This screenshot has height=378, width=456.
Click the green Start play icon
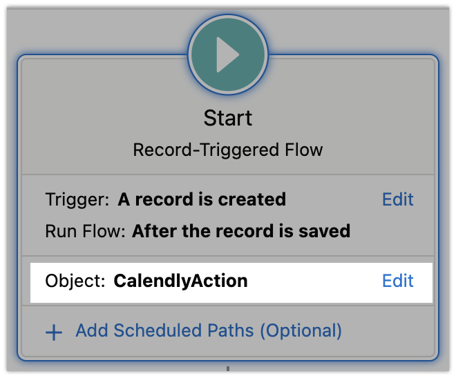[x=227, y=54]
